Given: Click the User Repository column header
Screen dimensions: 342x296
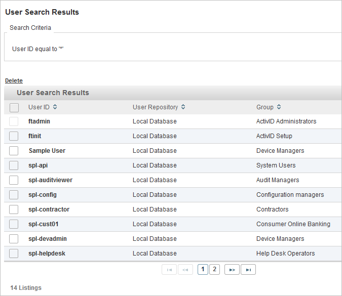Looking at the screenshot, I should pyautogui.click(x=156, y=107).
